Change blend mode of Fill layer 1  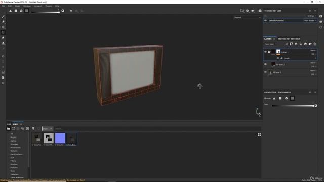pos(313,71)
